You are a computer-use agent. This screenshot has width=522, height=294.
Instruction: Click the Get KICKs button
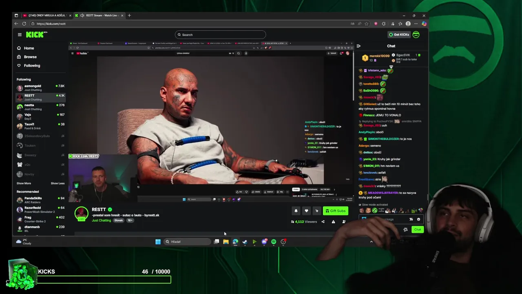[399, 35]
